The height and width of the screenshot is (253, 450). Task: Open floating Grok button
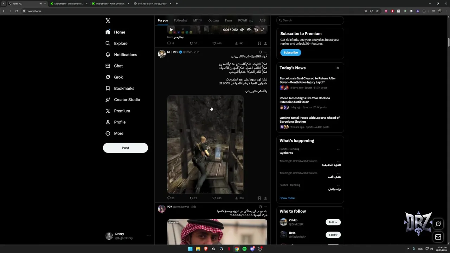click(x=438, y=224)
